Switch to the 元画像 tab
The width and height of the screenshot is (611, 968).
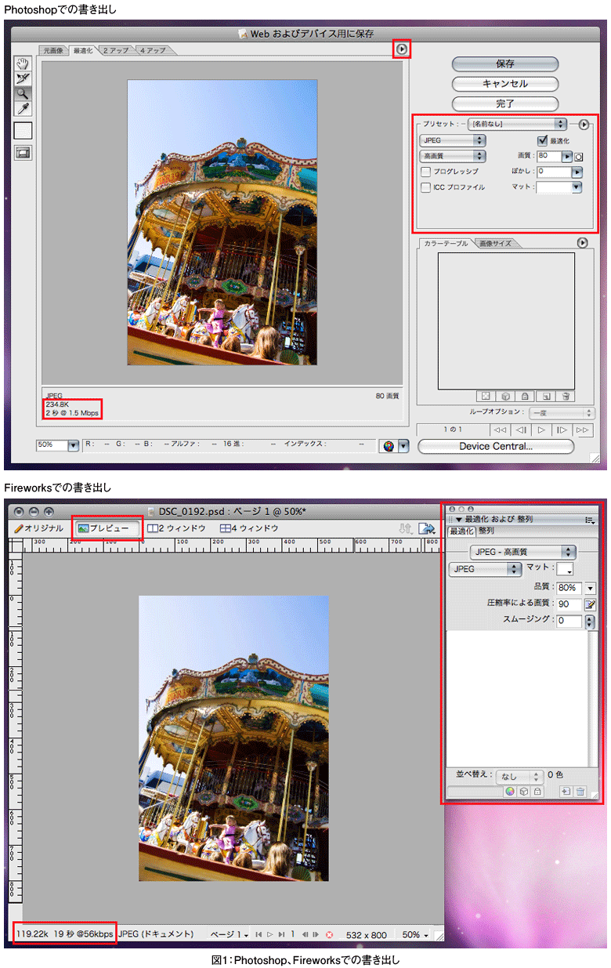(53, 50)
